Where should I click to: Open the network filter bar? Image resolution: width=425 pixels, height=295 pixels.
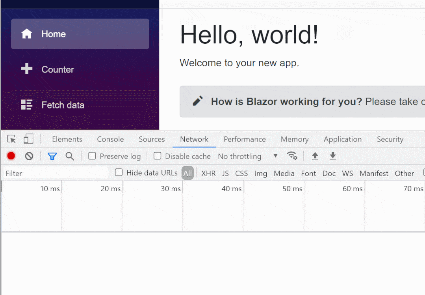(52, 156)
